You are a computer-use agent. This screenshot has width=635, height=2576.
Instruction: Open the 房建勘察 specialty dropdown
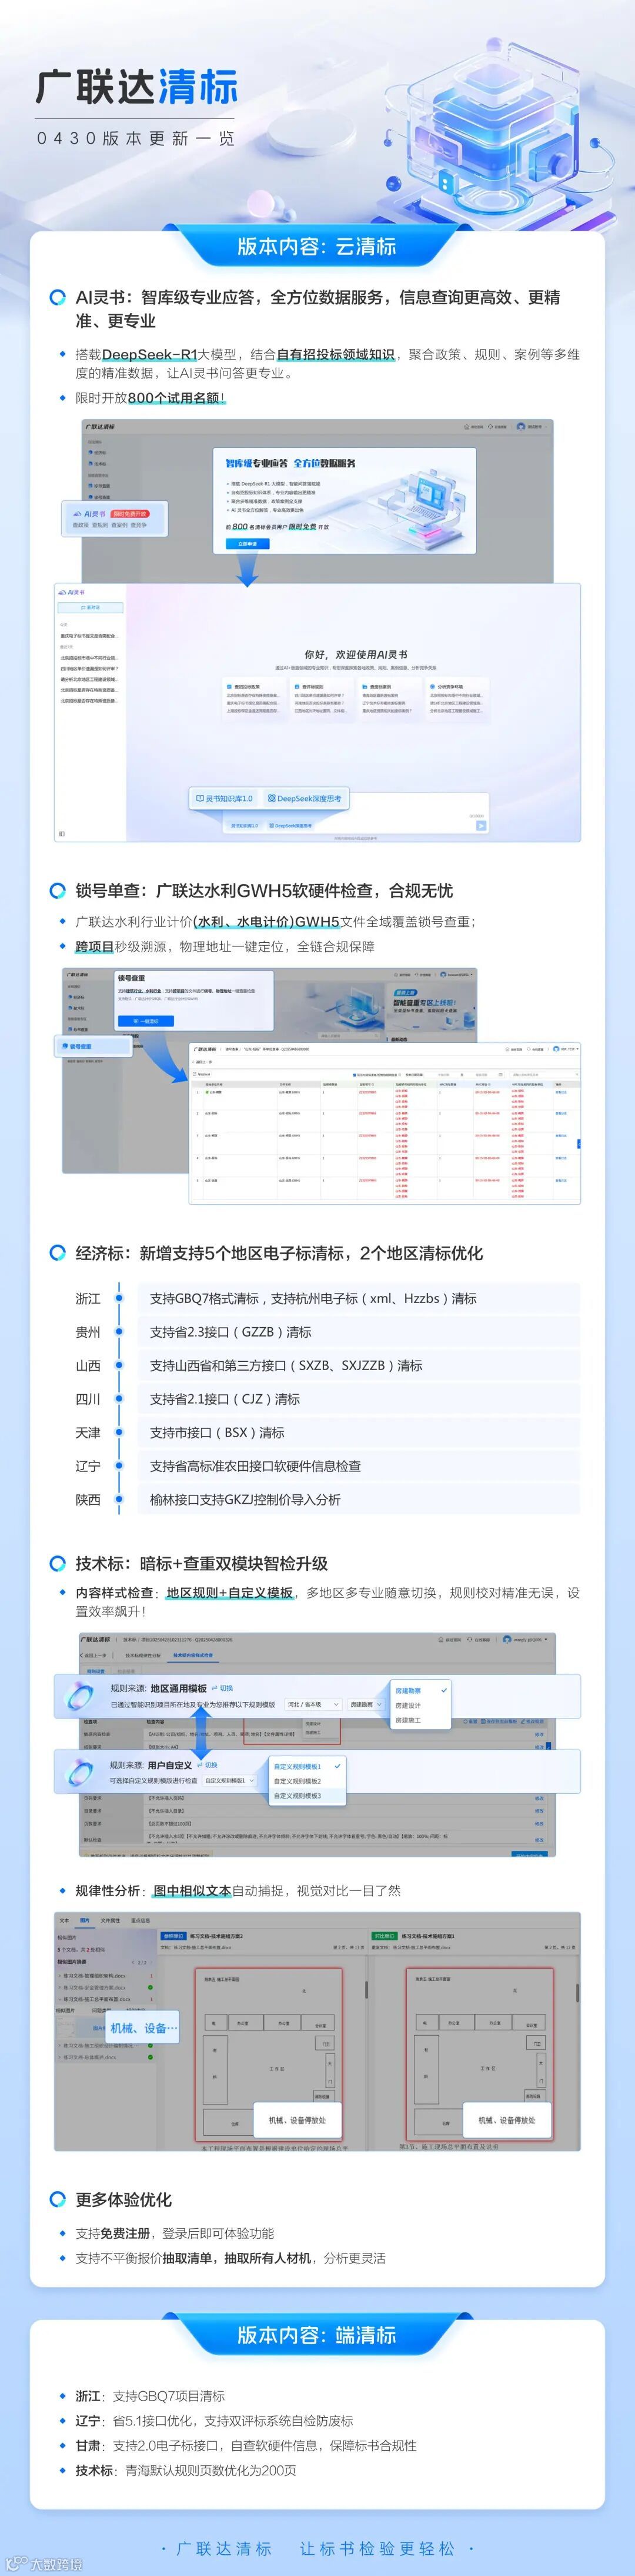pos(366,1704)
